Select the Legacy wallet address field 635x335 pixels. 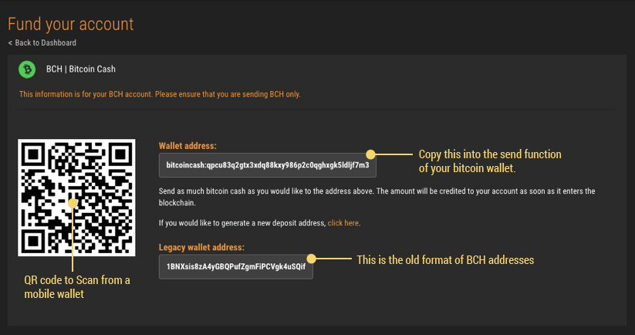point(235,266)
